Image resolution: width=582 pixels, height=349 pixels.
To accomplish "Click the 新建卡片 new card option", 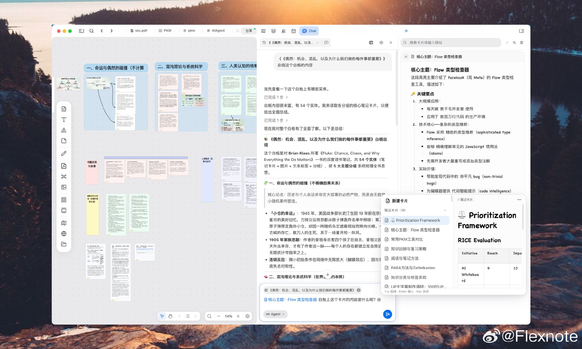I will point(397,201).
